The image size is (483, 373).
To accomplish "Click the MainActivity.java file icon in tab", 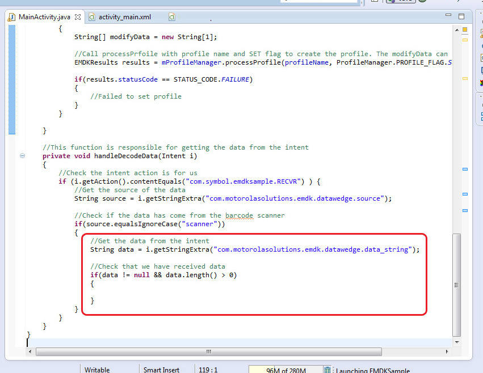I will point(11,17).
